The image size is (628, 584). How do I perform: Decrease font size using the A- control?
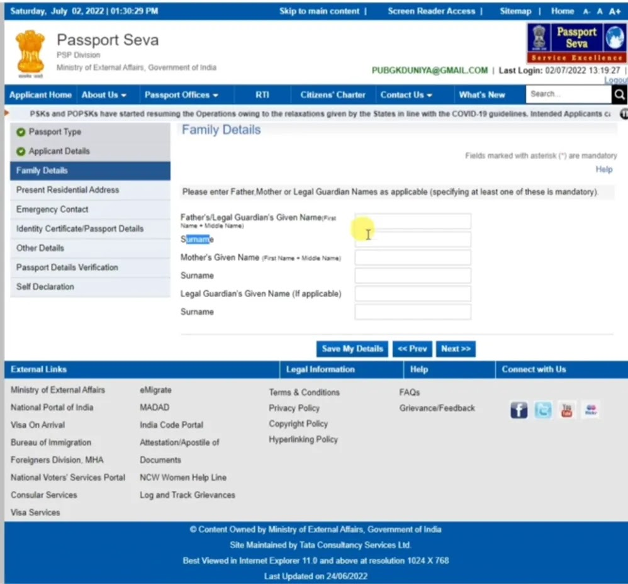click(x=586, y=11)
